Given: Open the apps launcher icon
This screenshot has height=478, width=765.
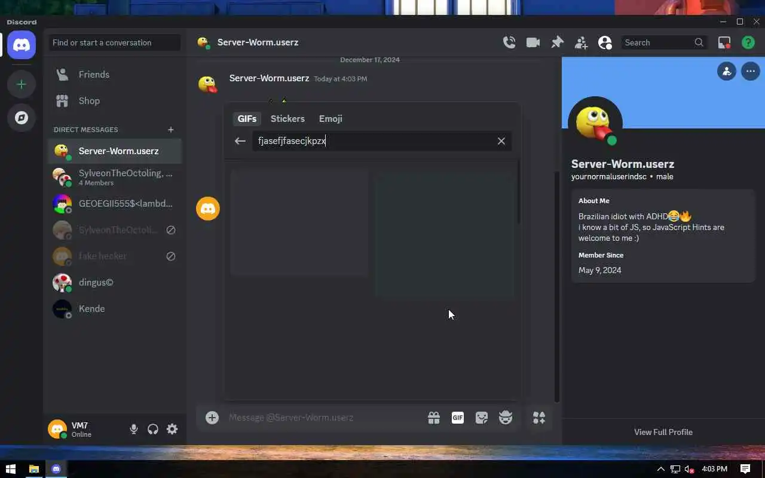Looking at the screenshot, I should point(539,418).
